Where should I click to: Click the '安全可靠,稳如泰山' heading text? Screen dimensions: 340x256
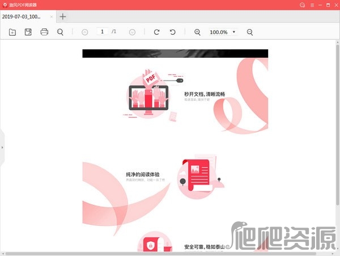(x=205, y=247)
